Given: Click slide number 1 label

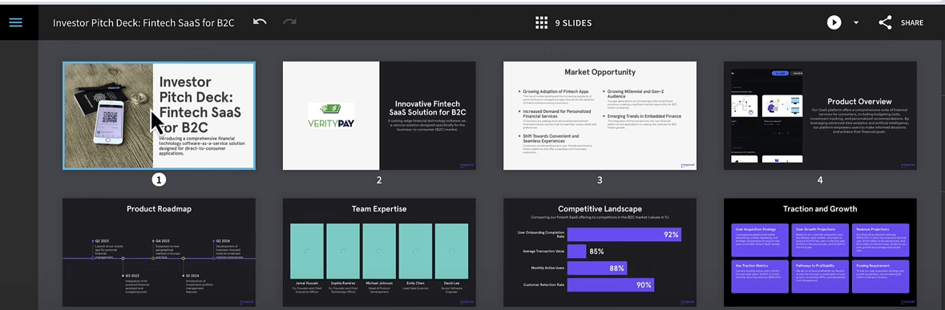Looking at the screenshot, I should click(x=159, y=180).
